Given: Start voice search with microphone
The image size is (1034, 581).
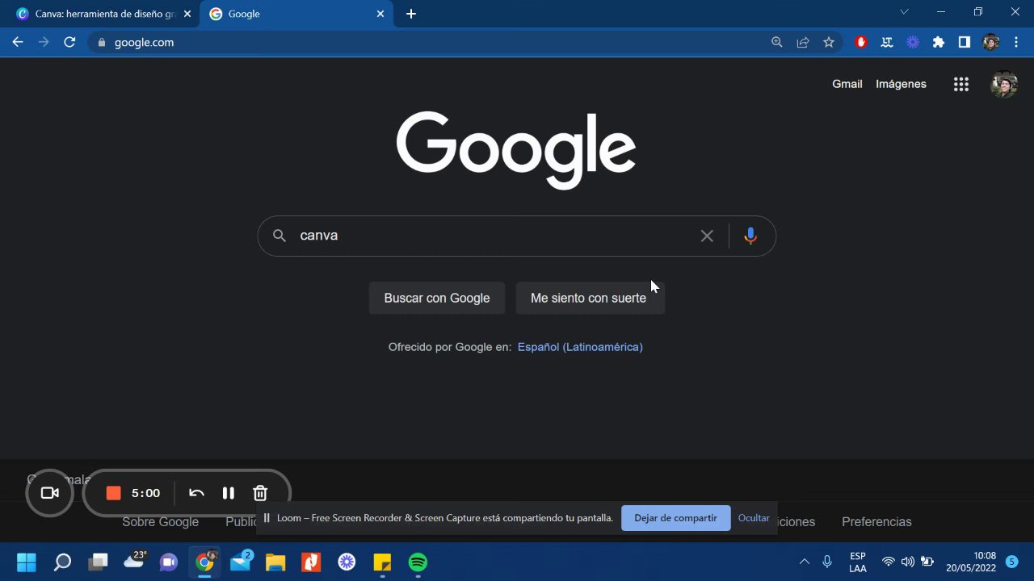Looking at the screenshot, I should pyautogui.click(x=750, y=236).
